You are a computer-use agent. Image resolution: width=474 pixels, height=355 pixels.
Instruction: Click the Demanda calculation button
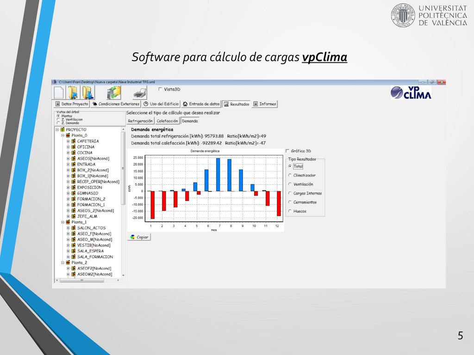[x=190, y=121]
